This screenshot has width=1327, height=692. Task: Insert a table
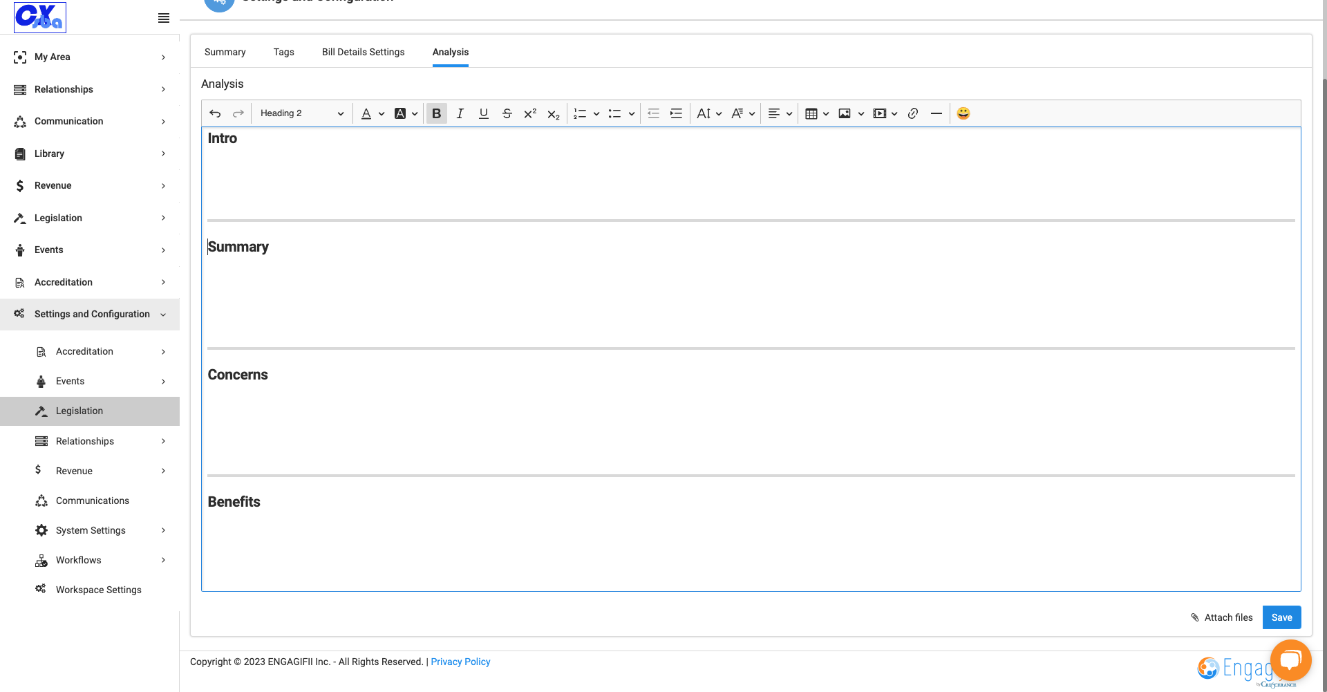(812, 113)
